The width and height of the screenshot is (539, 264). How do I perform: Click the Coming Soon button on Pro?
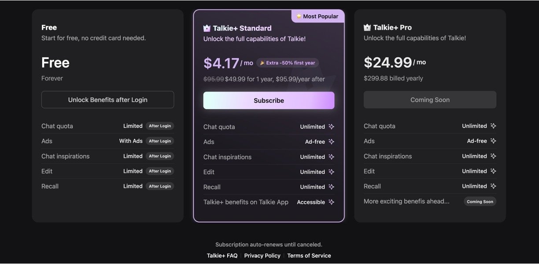pos(430,100)
